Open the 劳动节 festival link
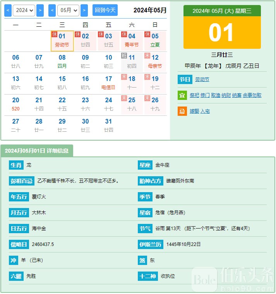Screen dimensions: 276x294 (x=202, y=79)
